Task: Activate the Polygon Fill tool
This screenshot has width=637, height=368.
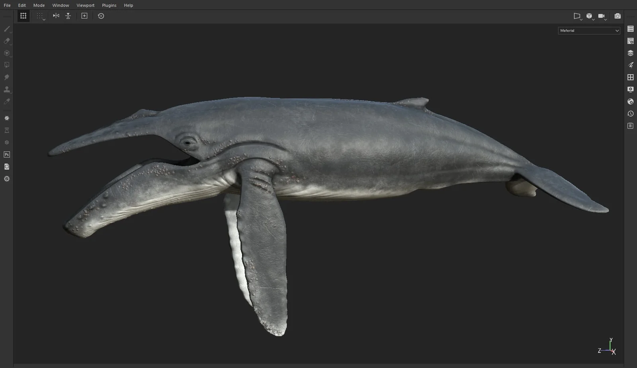Action: (6, 65)
